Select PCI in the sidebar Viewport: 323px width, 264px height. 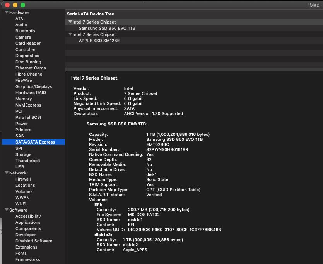(x=19, y=111)
